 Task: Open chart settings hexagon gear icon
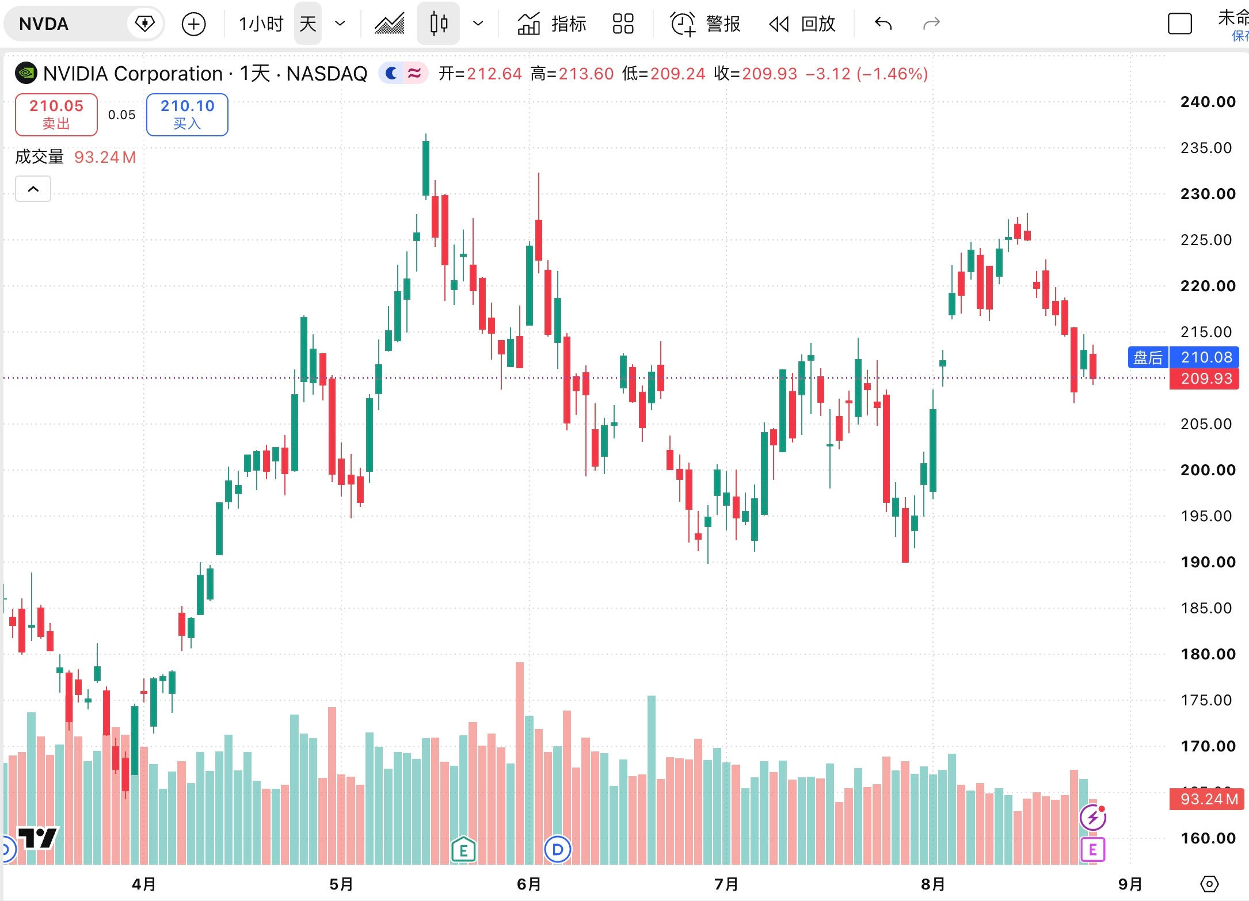coord(1209,884)
